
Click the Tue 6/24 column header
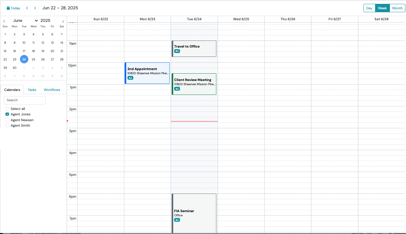[x=194, y=19]
